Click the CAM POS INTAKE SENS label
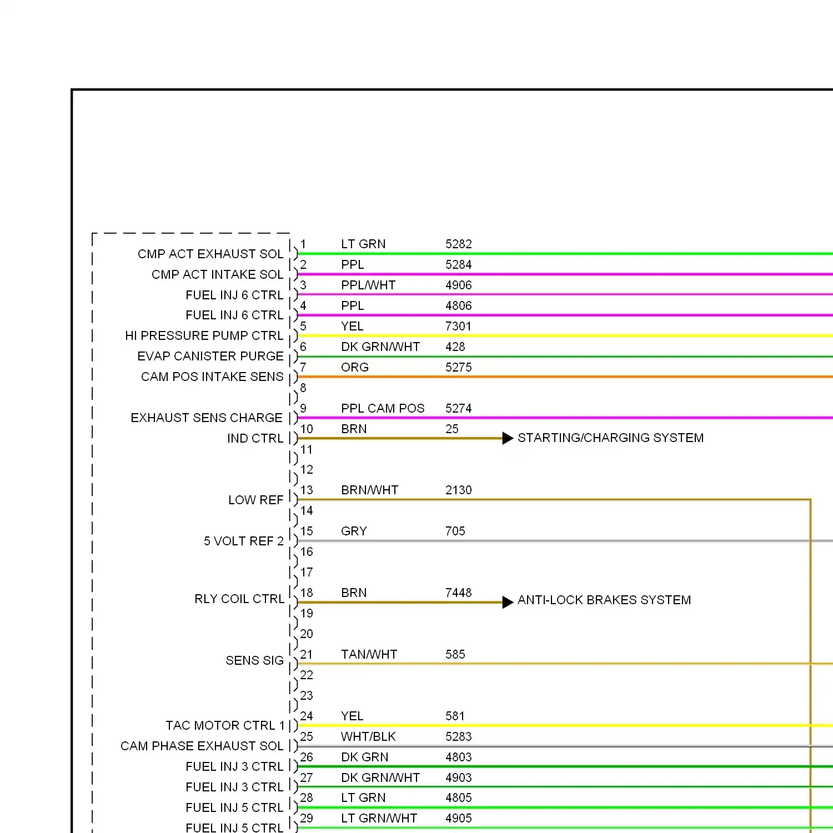 [212, 377]
